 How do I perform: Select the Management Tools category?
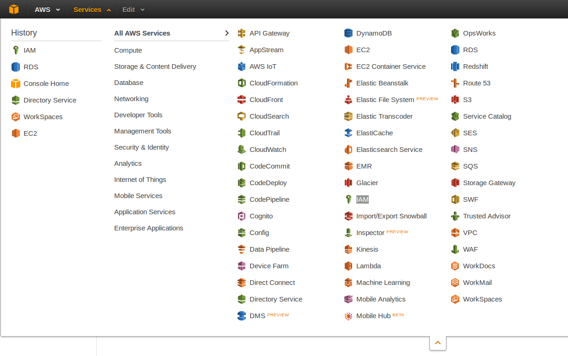click(x=143, y=131)
